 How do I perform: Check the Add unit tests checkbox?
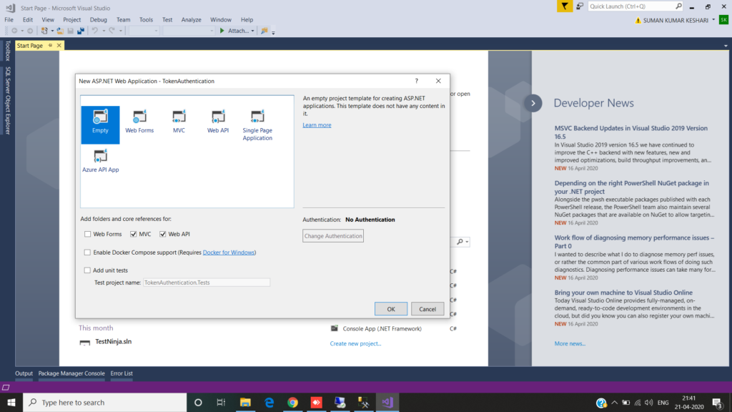pos(87,270)
